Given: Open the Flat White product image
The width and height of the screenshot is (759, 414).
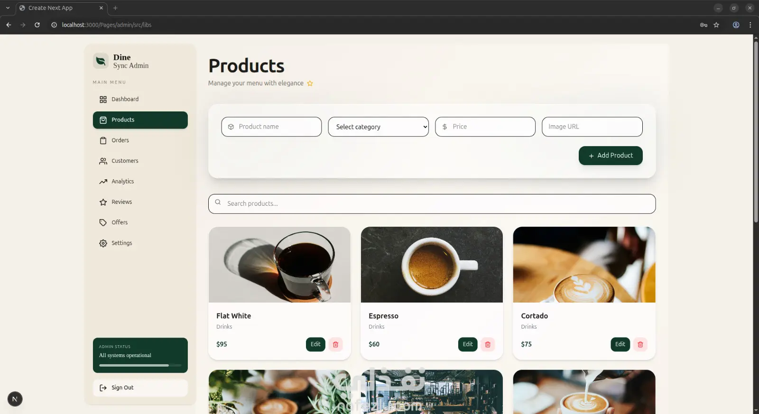Looking at the screenshot, I should point(280,265).
